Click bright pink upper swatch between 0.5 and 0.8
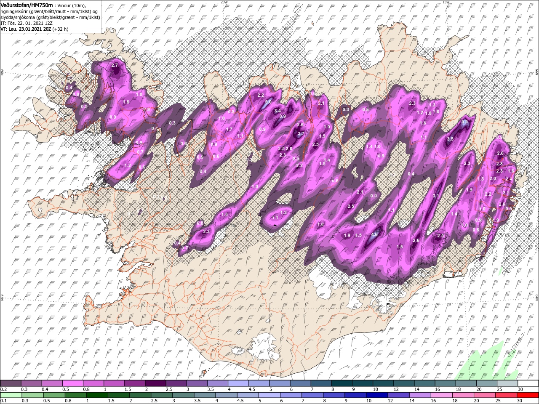The width and height of the screenshot is (539, 404). (73, 383)
